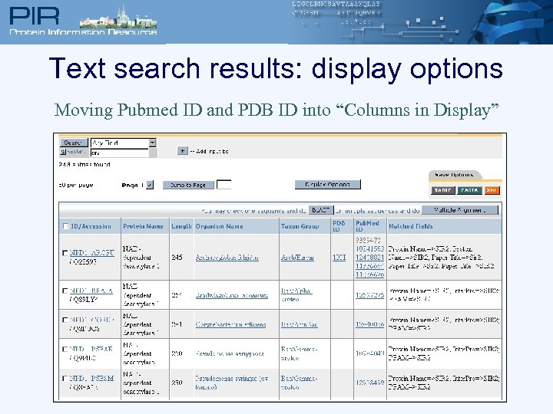Click the XML save option
553x414 pixels.
click(492, 190)
